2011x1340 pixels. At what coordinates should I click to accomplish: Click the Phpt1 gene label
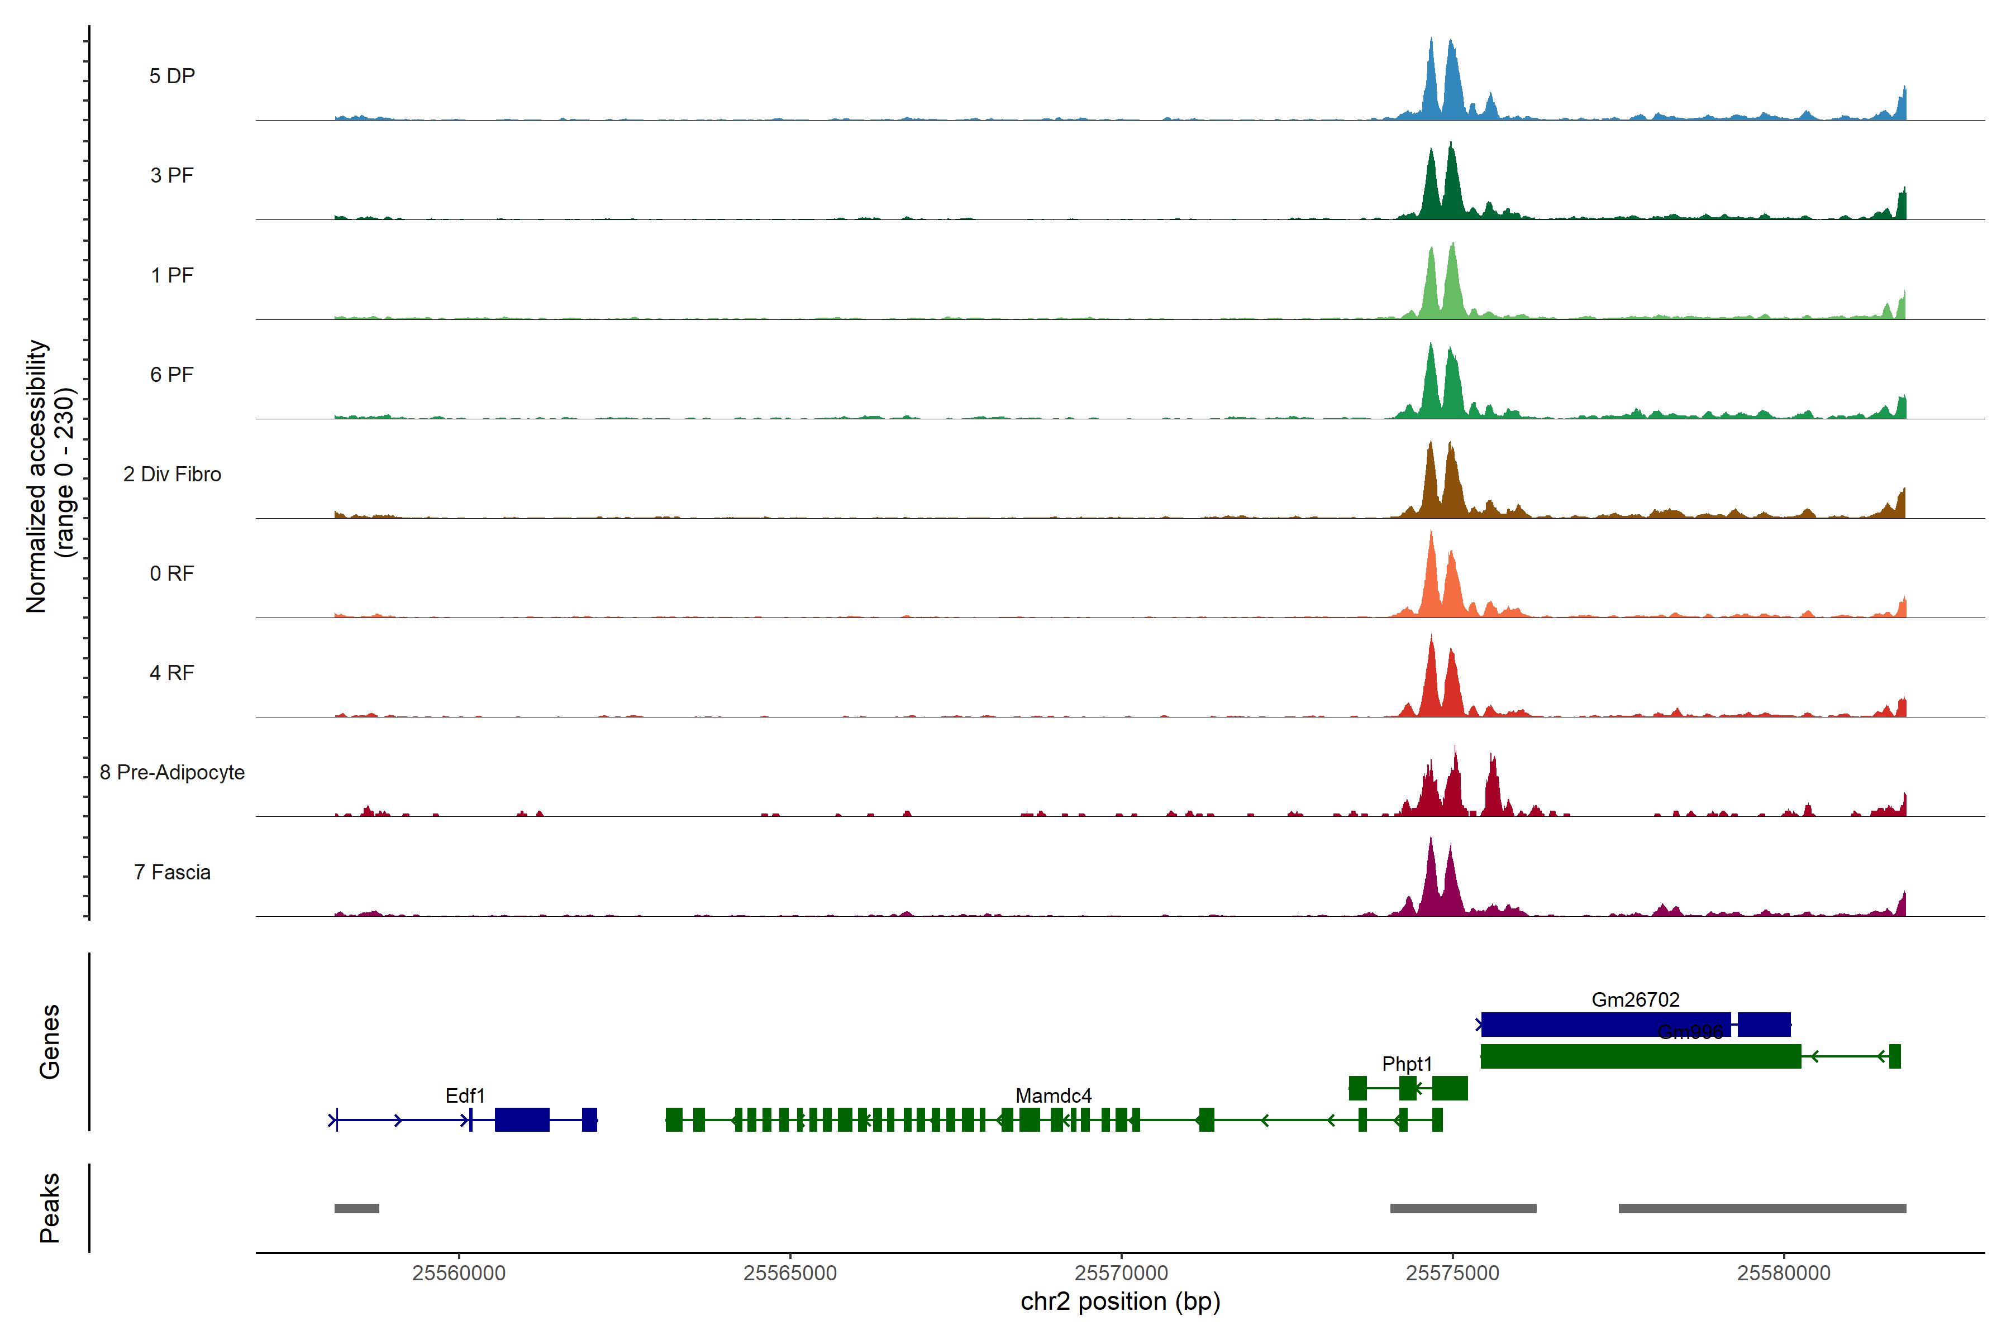(1407, 1063)
